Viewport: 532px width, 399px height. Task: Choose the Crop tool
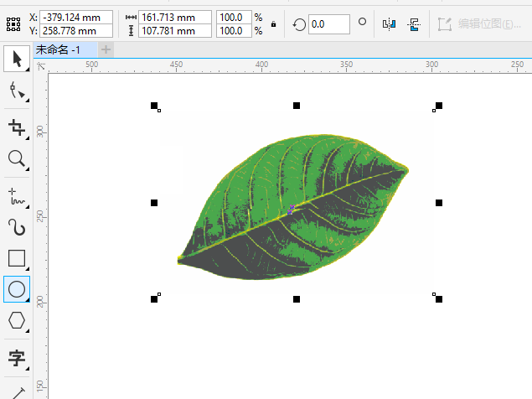tap(17, 127)
